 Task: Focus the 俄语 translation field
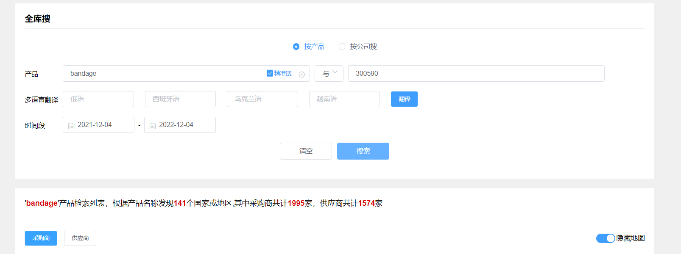(98, 99)
